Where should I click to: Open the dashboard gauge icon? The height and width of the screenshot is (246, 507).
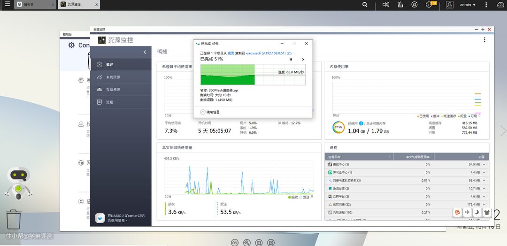(500, 5)
